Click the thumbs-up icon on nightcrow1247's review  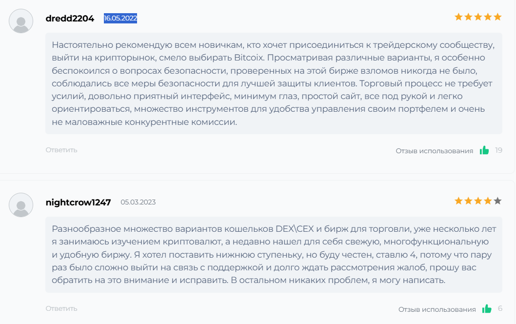point(486,308)
